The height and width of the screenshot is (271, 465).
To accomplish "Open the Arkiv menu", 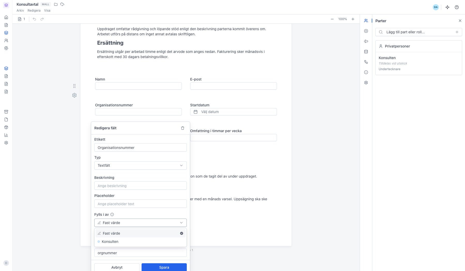I will (x=20, y=11).
